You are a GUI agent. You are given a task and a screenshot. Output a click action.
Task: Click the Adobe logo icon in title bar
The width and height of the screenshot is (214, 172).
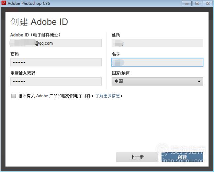coord(4,3)
